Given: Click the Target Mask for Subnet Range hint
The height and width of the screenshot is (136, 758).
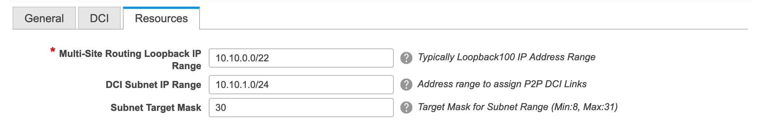Looking at the screenshot, I should point(483,107).
